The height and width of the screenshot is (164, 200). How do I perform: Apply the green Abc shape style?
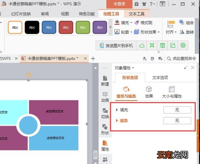click(83, 27)
